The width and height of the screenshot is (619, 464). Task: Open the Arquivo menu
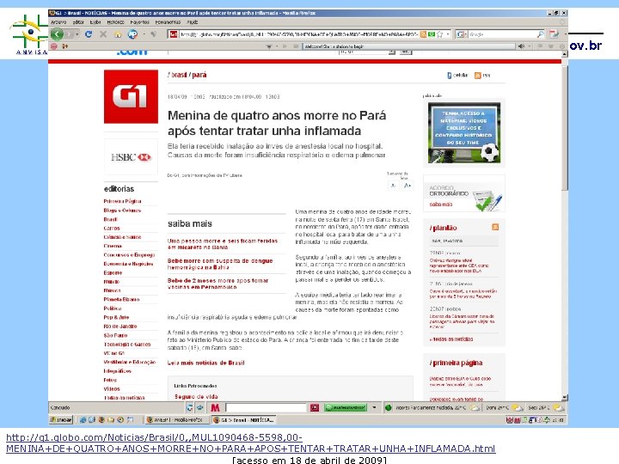point(58,22)
